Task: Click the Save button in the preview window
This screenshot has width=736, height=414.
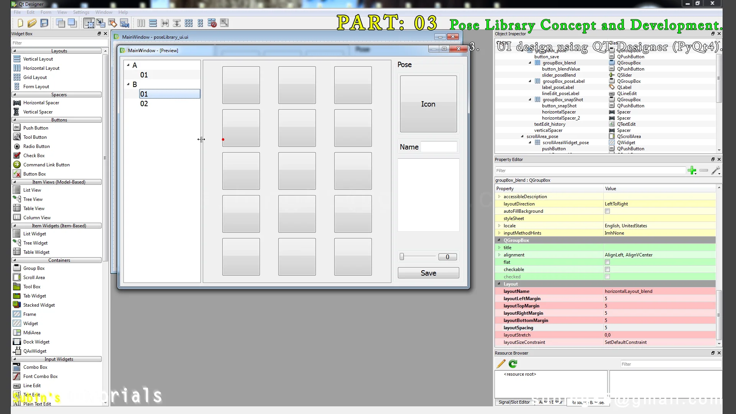Action: [428, 273]
